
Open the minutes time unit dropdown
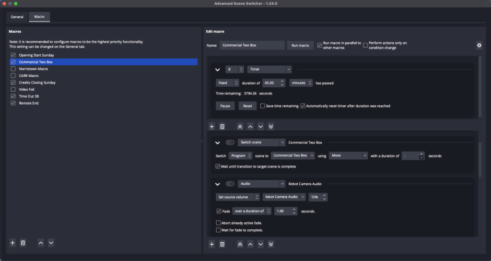301,83
